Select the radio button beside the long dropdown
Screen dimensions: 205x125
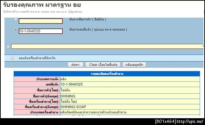point(8,47)
